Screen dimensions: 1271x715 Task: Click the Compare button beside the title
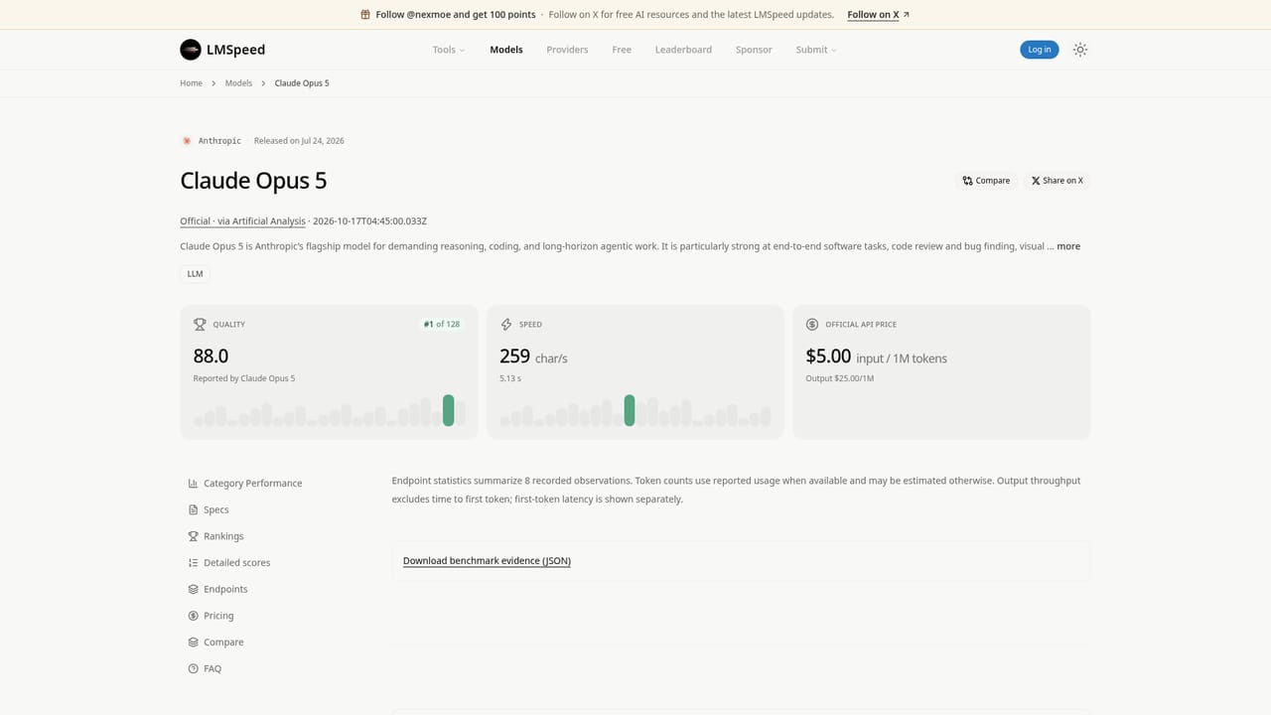[x=986, y=181]
